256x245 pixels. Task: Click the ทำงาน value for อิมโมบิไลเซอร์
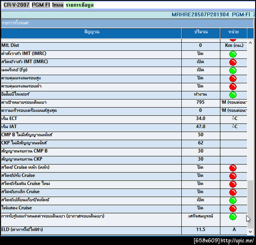(x=201, y=94)
